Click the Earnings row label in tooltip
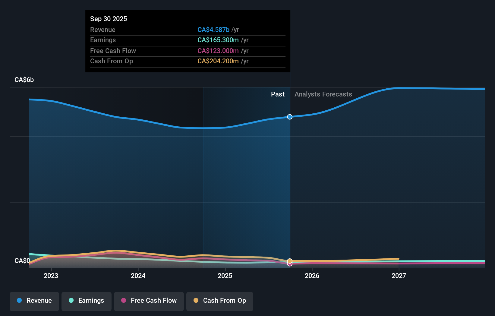 [103, 40]
